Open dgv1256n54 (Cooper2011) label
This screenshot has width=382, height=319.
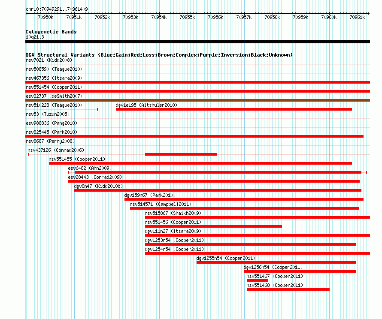(273, 267)
